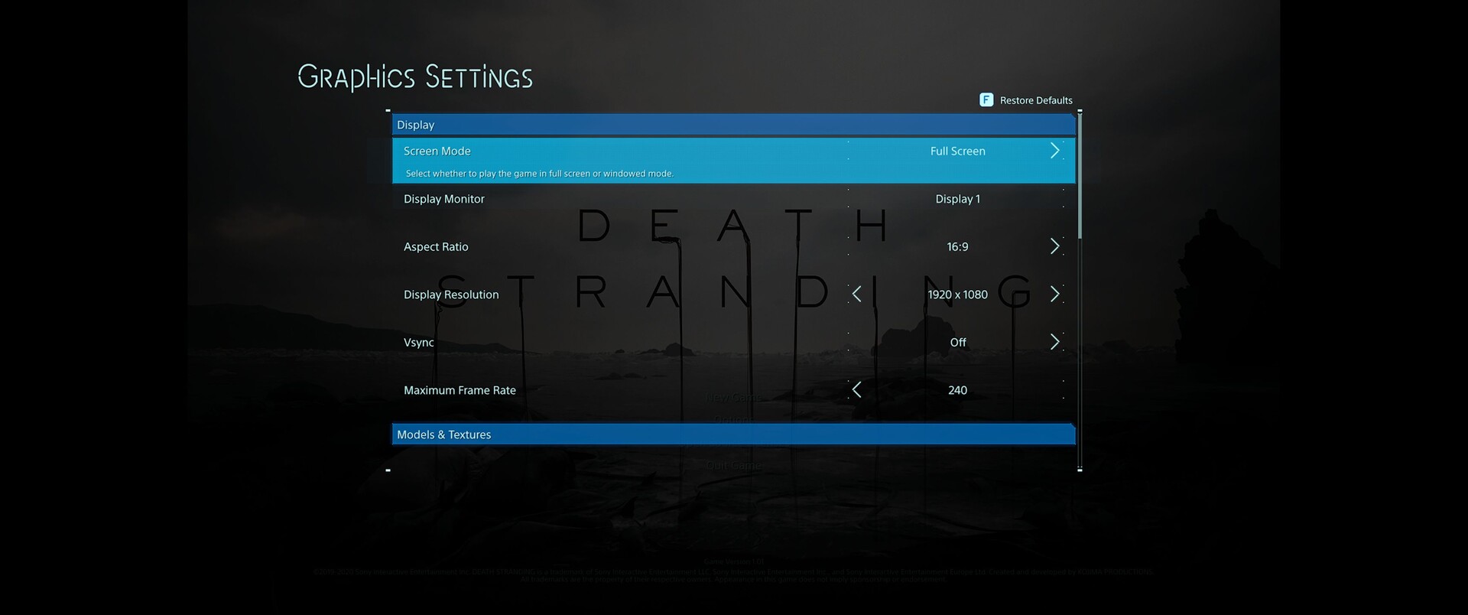This screenshot has width=1468, height=615.
Task: Decrease Maximum Frame Rate with left arrow
Action: [857, 390]
